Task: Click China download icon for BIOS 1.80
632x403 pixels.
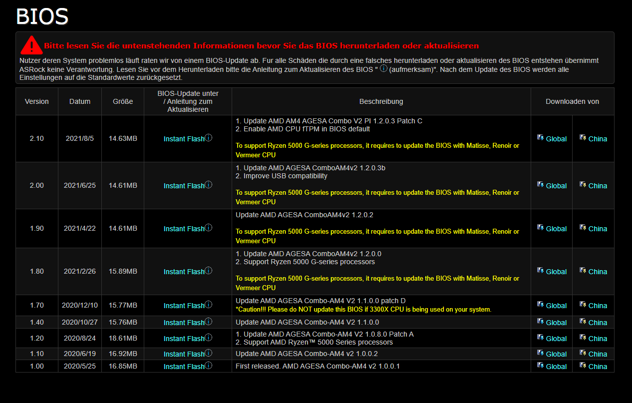Action: pos(583,270)
